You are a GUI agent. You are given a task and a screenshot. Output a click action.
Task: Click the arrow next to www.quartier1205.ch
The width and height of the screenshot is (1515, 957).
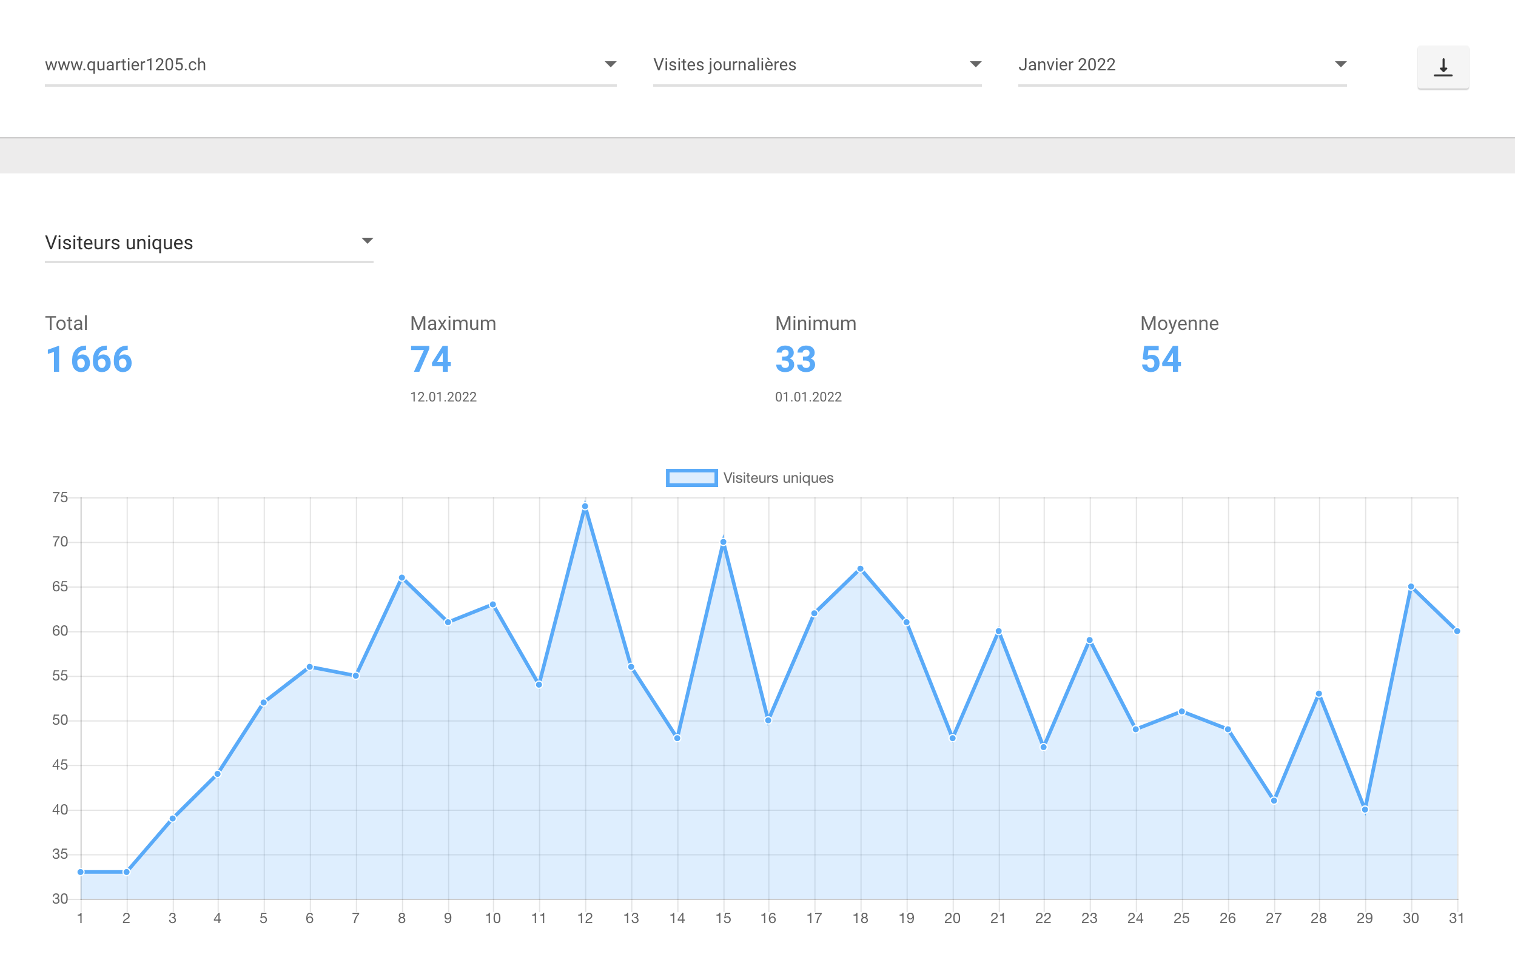(x=610, y=64)
